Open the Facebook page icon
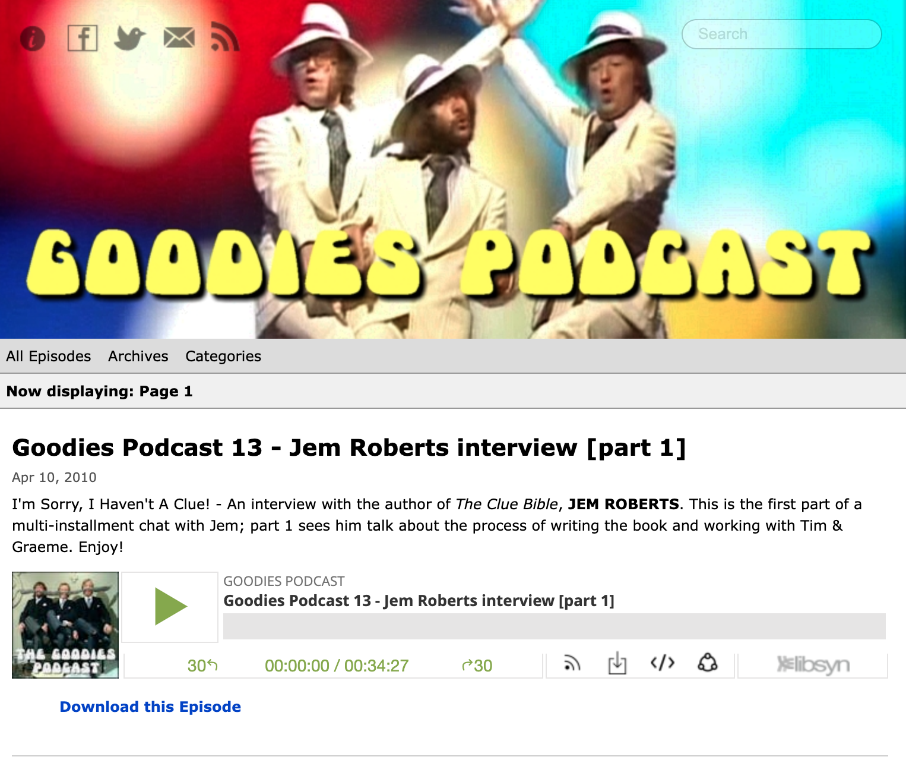 point(83,39)
